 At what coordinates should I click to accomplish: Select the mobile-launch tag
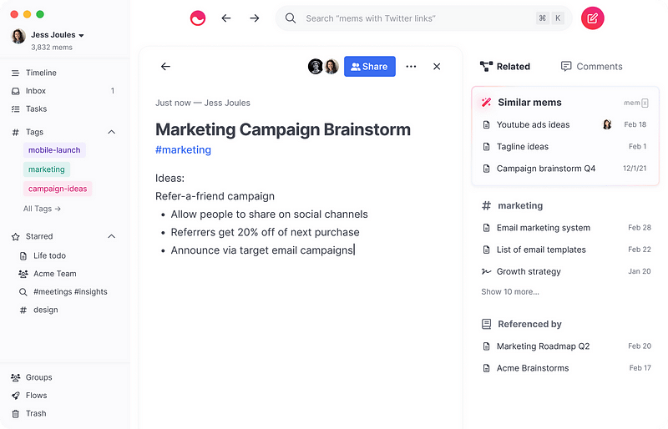coord(54,150)
